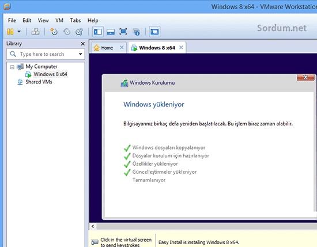Click the 'Windows yükleniyor' heading
The image size is (317, 247).
(154, 105)
